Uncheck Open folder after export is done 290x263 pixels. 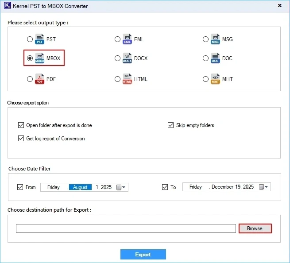tap(21, 125)
